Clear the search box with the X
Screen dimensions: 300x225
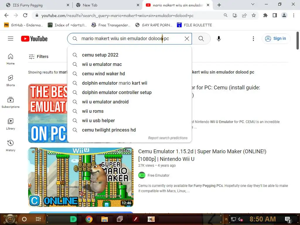click(187, 39)
